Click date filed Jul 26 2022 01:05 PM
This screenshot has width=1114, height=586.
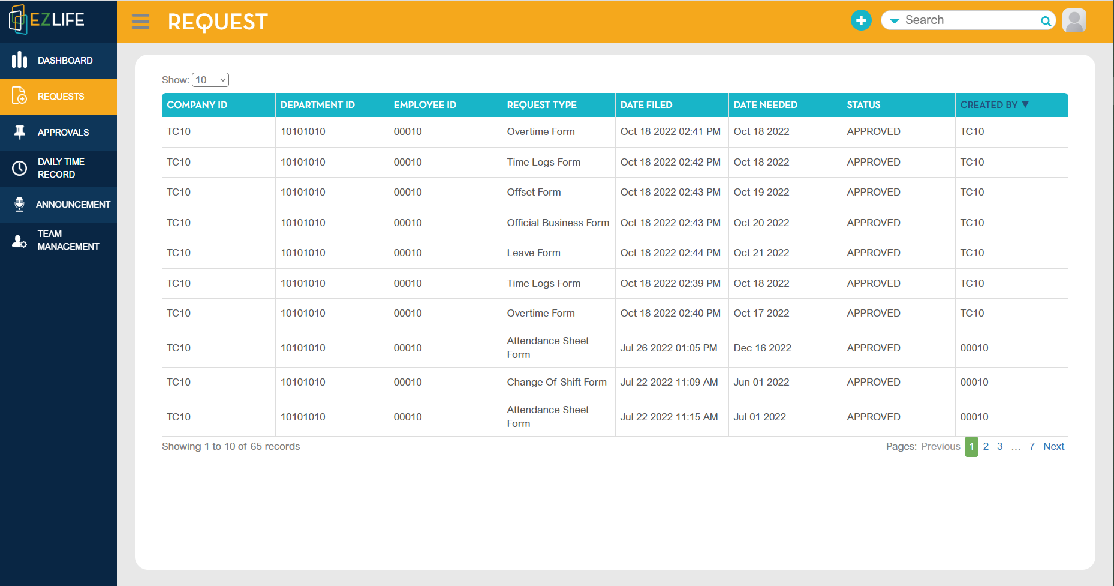[669, 348]
